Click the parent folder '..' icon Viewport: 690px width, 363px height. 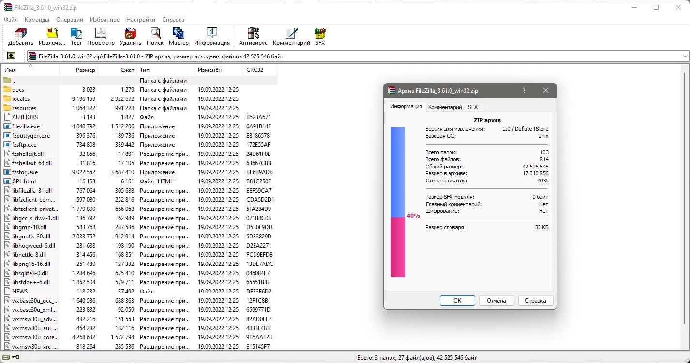[x=7, y=80]
